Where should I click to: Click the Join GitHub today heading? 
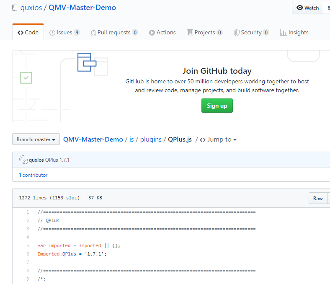tap(217, 71)
